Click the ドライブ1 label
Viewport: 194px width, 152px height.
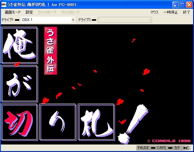pyautogui.click(x=8, y=20)
